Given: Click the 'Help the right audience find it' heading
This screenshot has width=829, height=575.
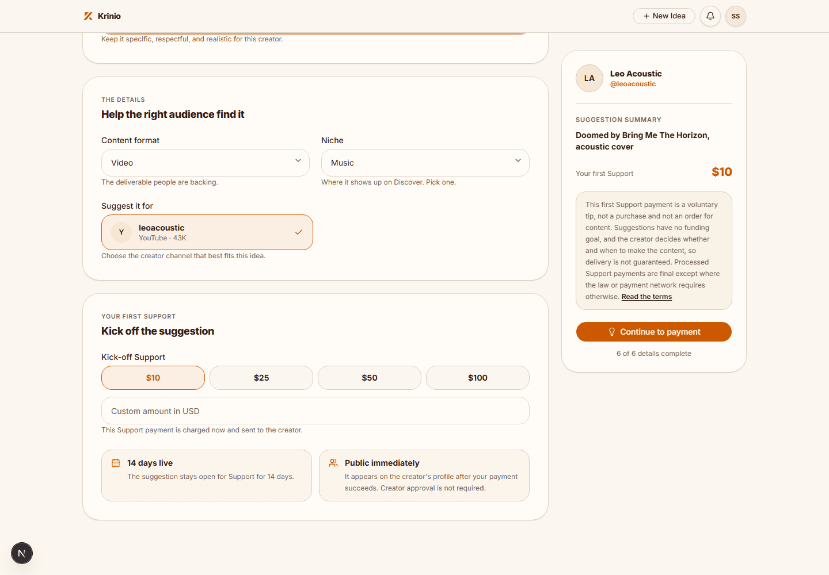Looking at the screenshot, I should (x=173, y=114).
